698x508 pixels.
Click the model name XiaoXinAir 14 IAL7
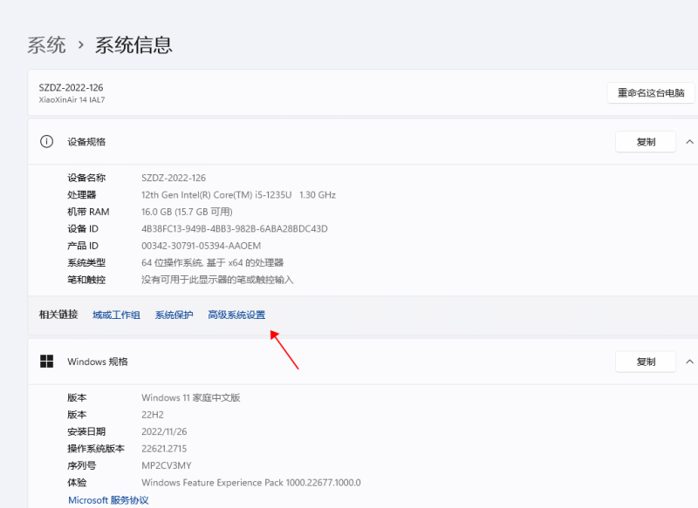(72, 100)
